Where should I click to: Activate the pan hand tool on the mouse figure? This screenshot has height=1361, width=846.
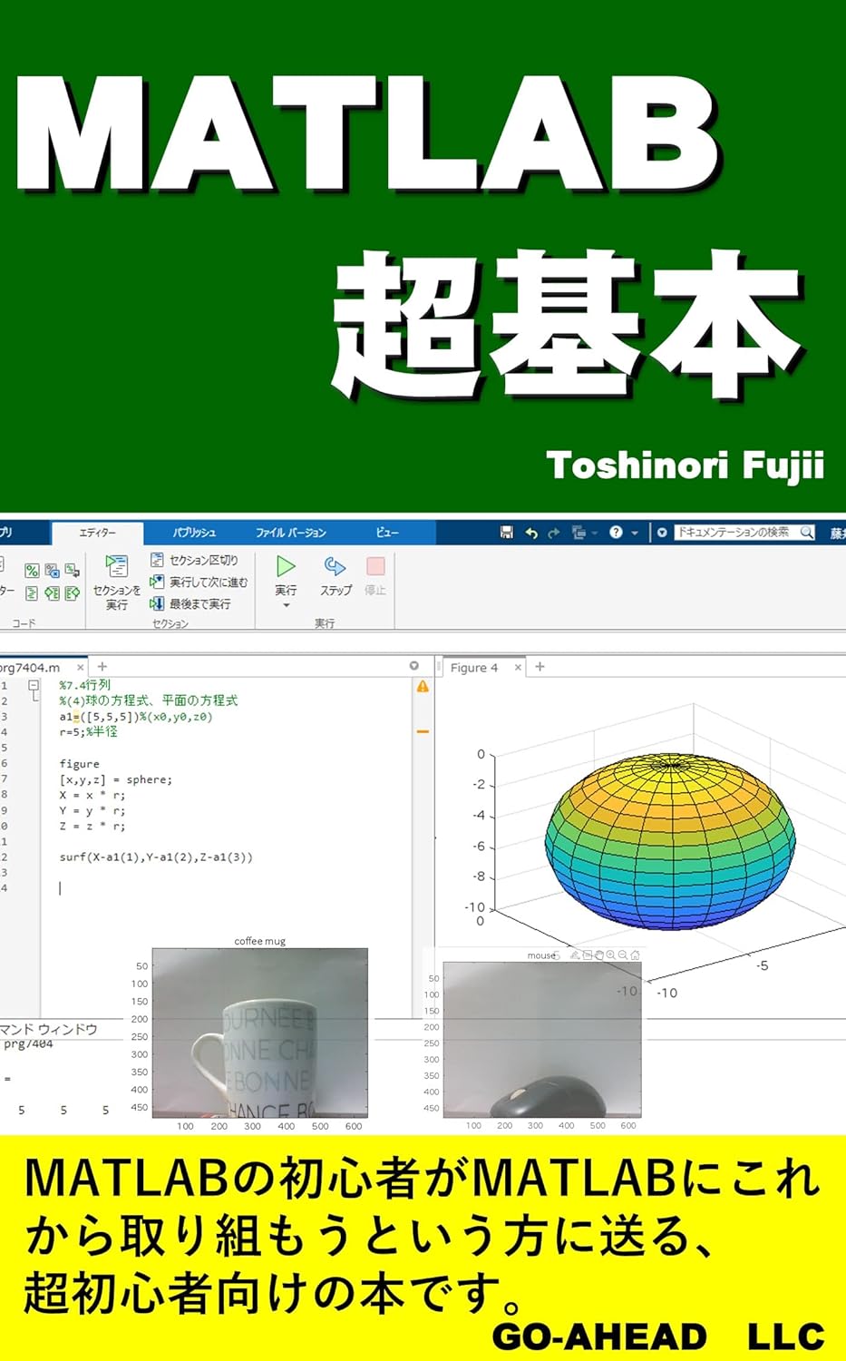(599, 955)
